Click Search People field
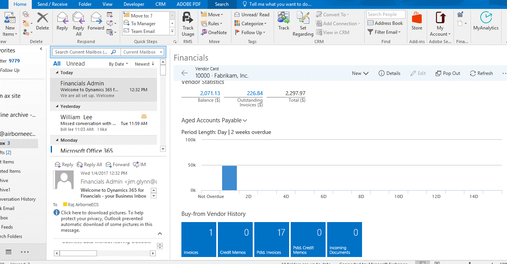 pyautogui.click(x=386, y=14)
